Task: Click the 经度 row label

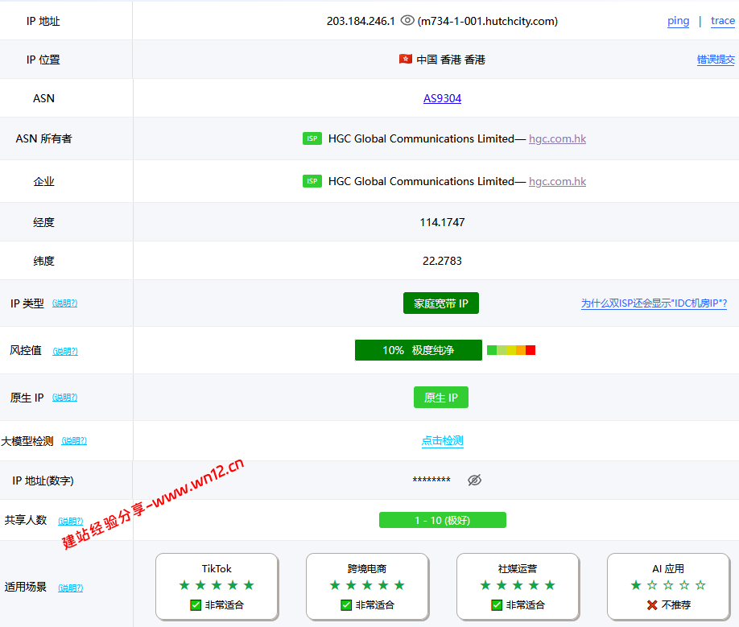Action: point(43,222)
